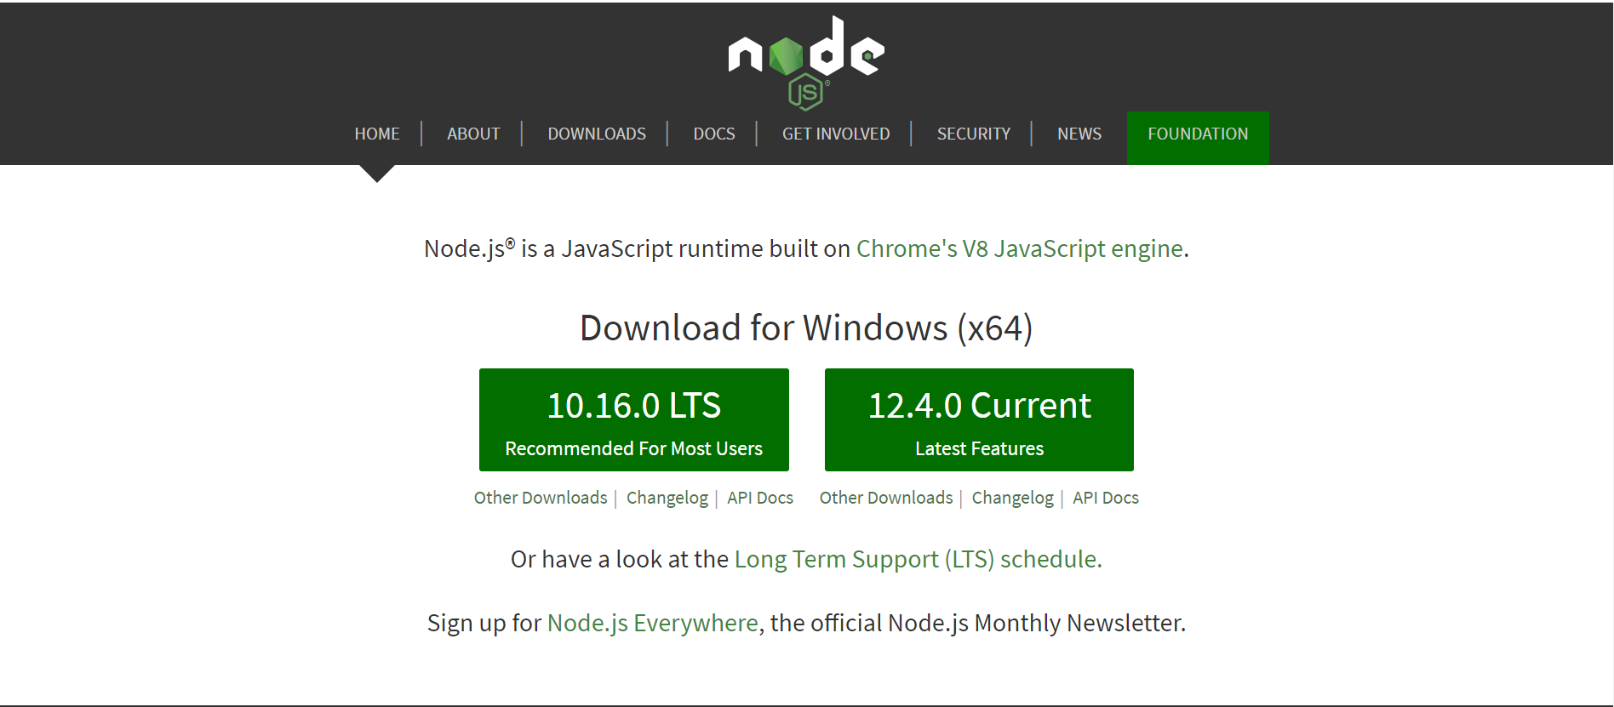Open API Docs under 10.16.0 LTS
This screenshot has height=707, width=1614.
760,498
